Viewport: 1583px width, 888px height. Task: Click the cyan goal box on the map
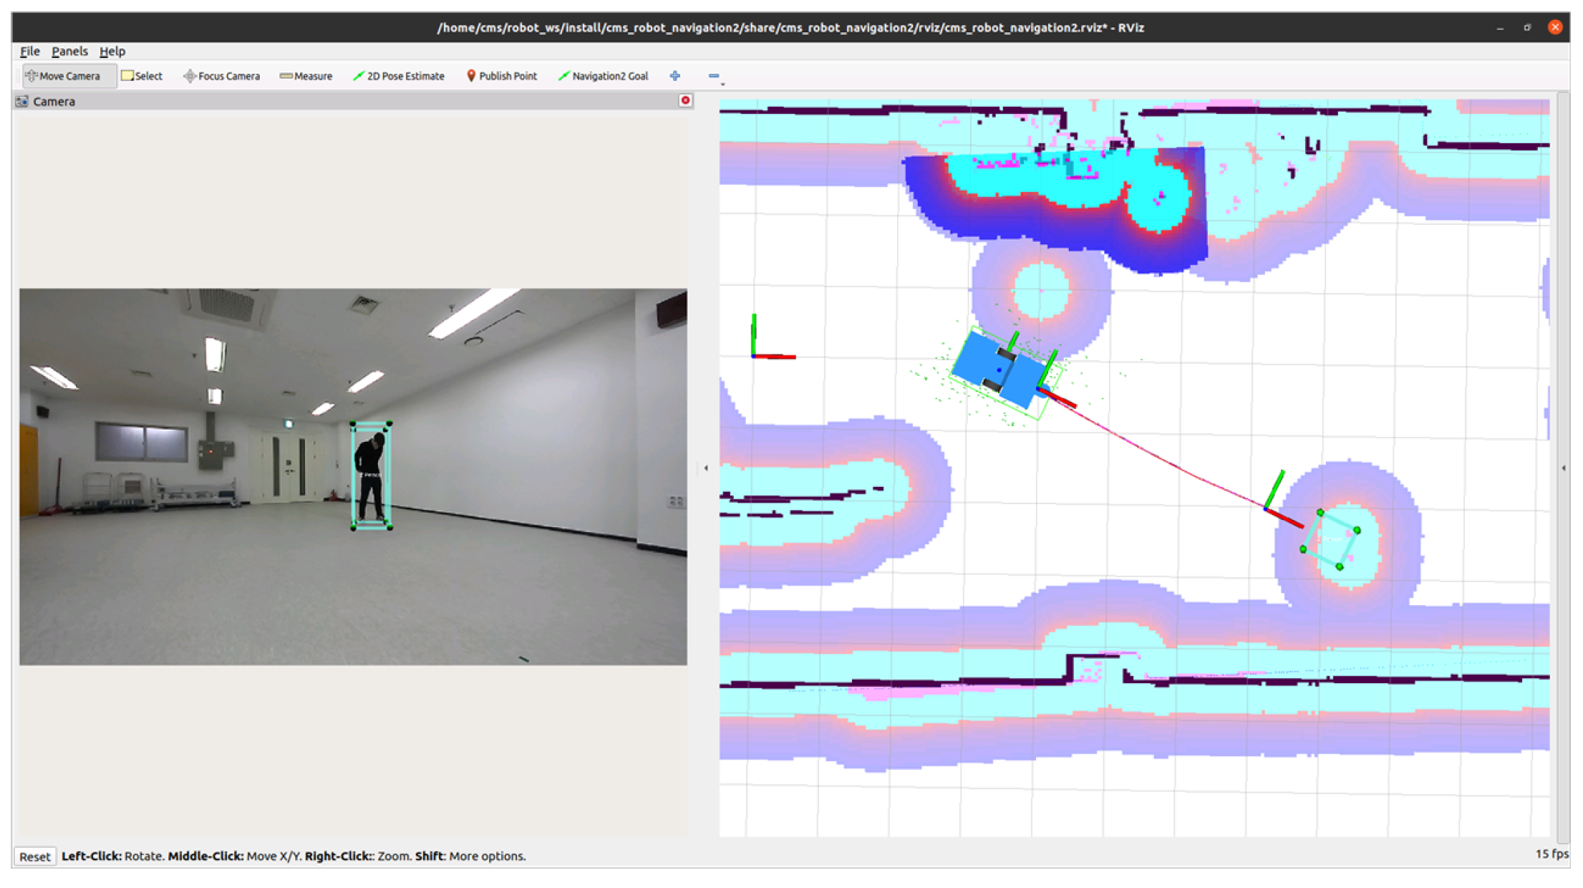click(1330, 540)
